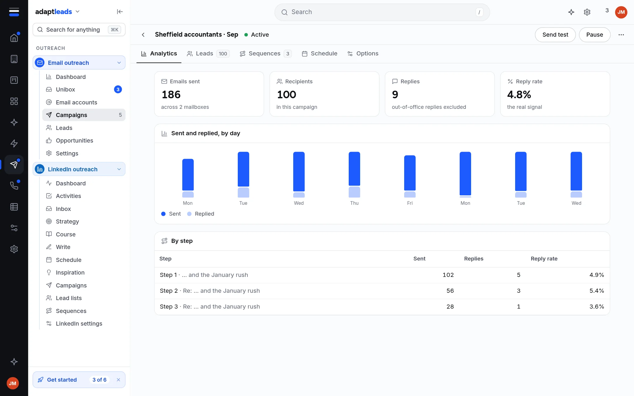Switch to the Schedule tab

tap(320, 53)
